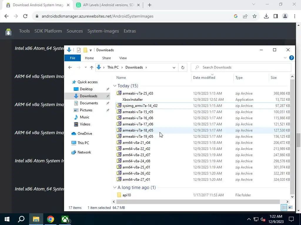Show hidden system tray icons
This screenshot has width=301, height=225.
tap(249, 219)
